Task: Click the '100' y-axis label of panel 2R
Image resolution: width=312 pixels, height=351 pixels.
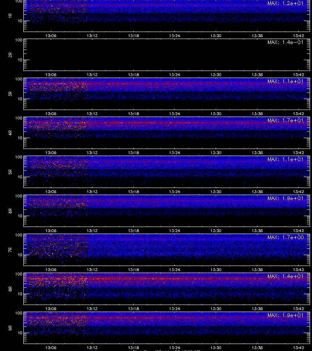Action: pyautogui.click(x=19, y=40)
